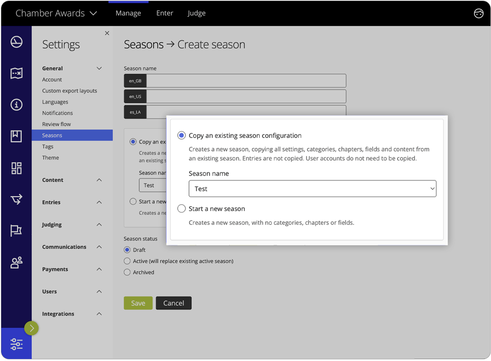Click the info circle icon in sidebar
Viewport: 491px width, 361px height.
[16, 104]
